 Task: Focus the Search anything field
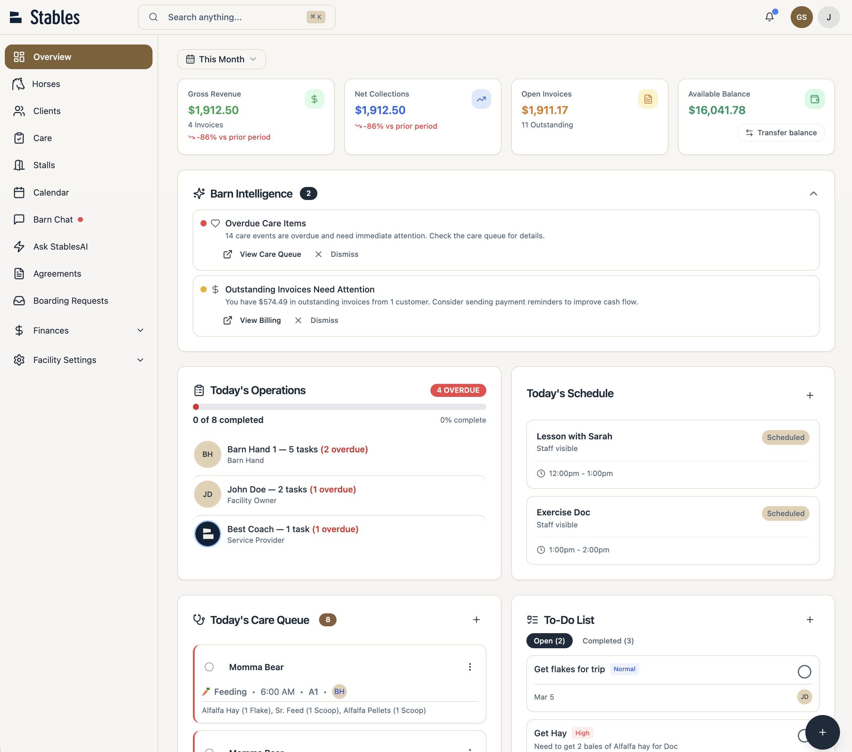tap(236, 17)
